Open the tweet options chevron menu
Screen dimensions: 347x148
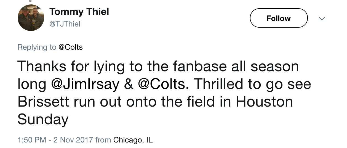[322, 19]
